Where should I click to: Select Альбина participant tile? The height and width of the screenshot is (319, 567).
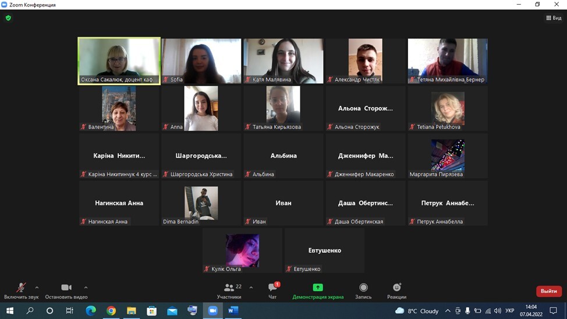[x=283, y=156]
